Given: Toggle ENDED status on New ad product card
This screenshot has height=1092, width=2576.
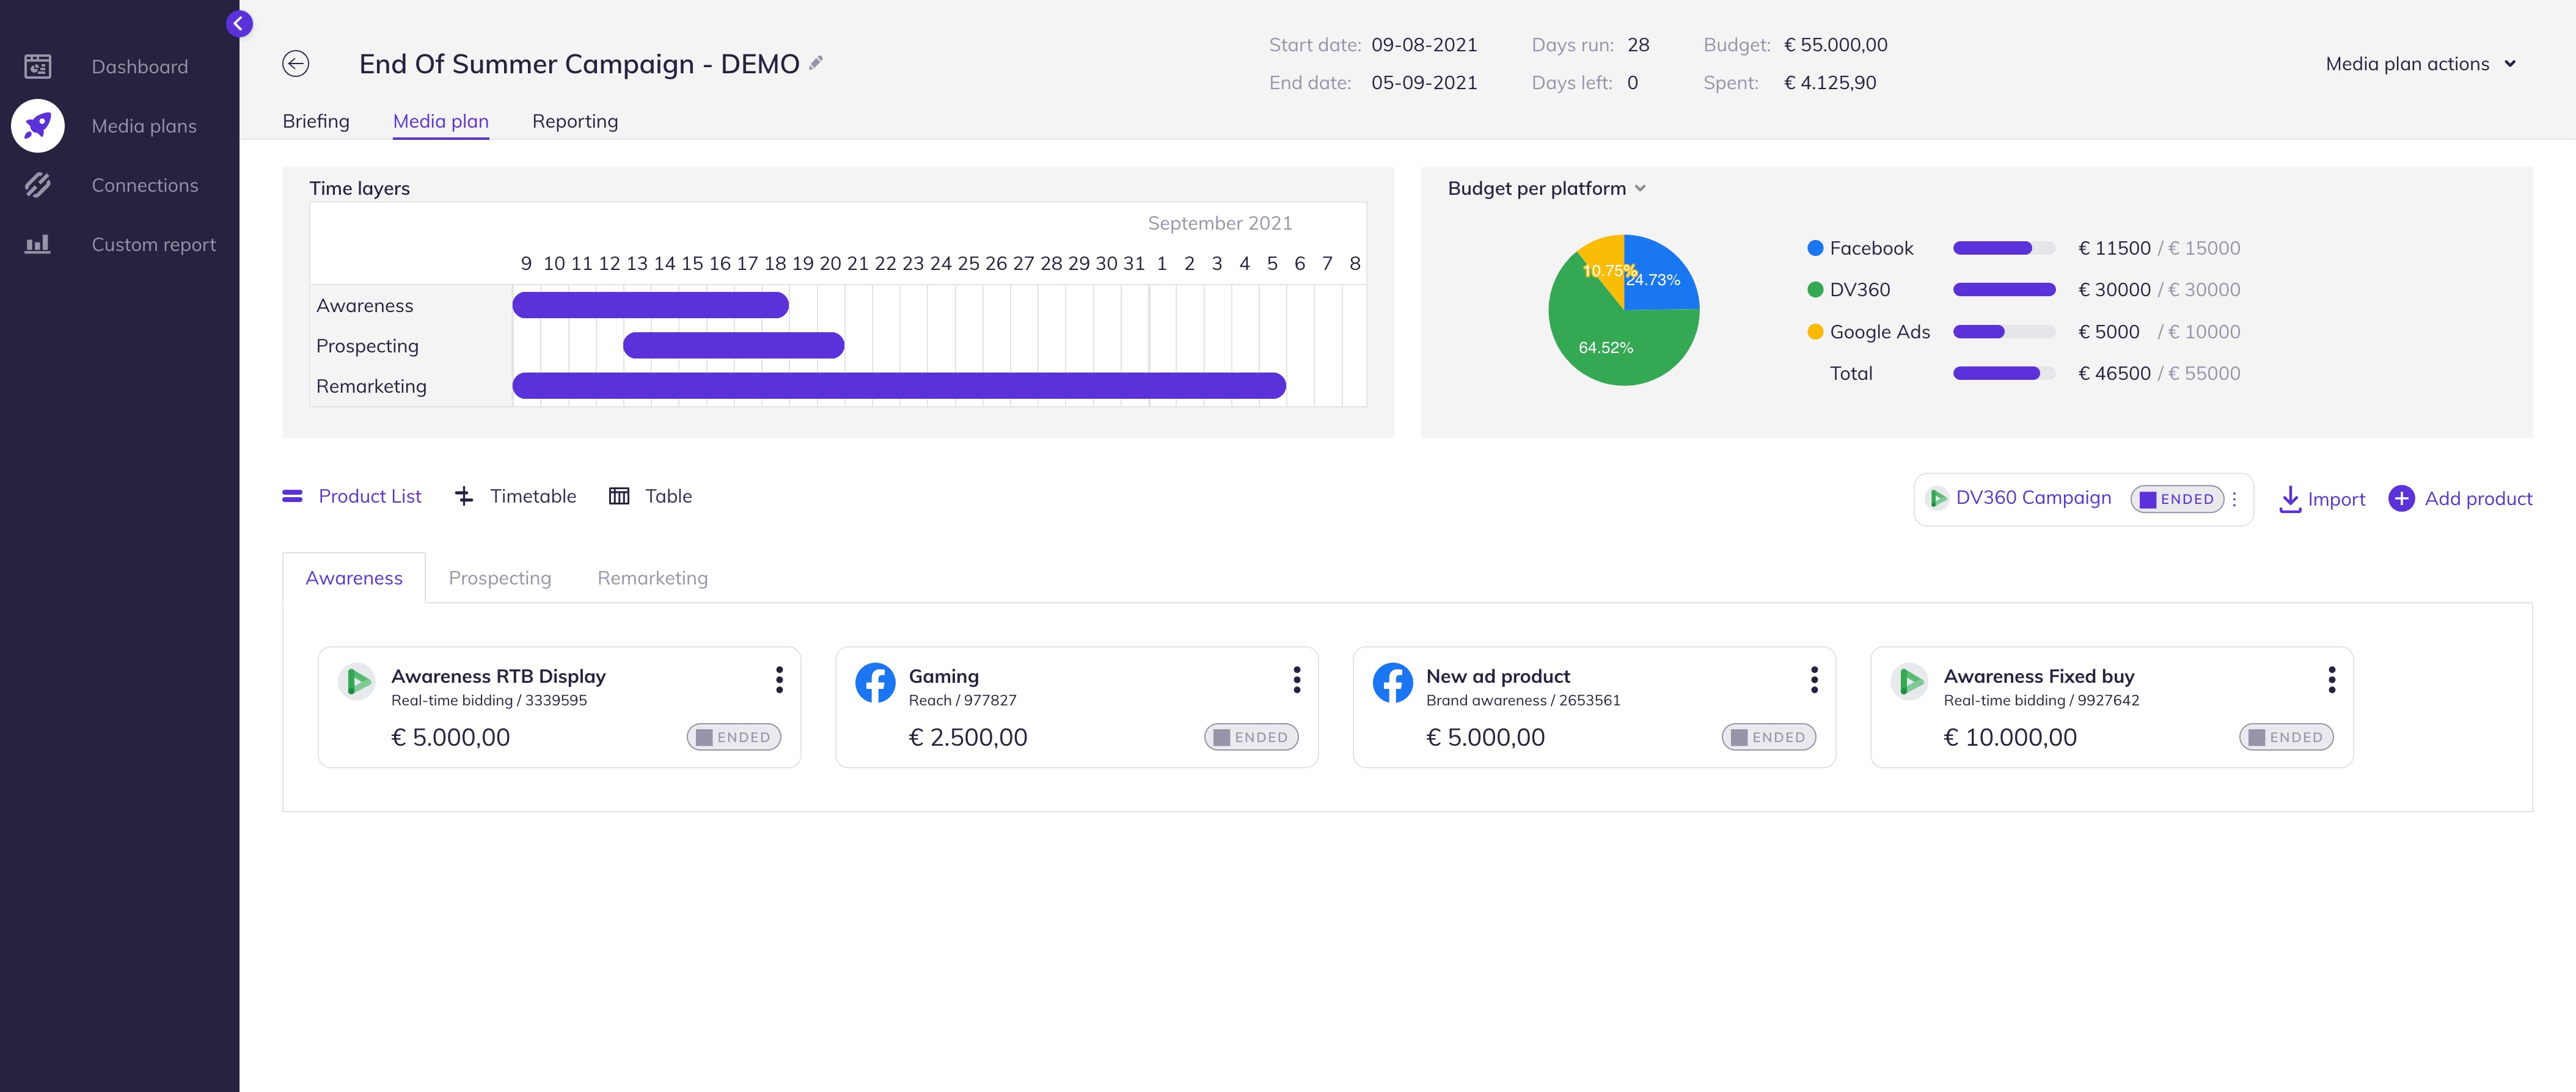Looking at the screenshot, I should pyautogui.click(x=1768, y=737).
